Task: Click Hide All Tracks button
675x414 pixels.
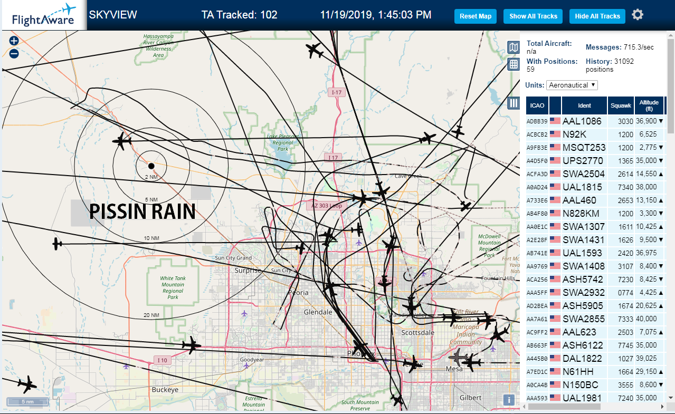Action: pyautogui.click(x=597, y=16)
